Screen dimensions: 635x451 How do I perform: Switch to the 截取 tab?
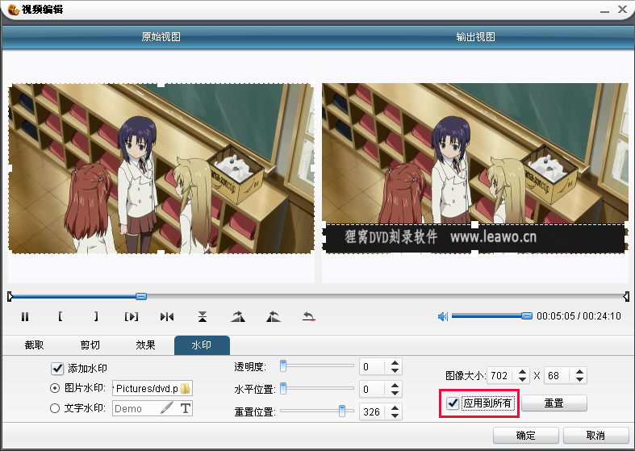coord(34,345)
